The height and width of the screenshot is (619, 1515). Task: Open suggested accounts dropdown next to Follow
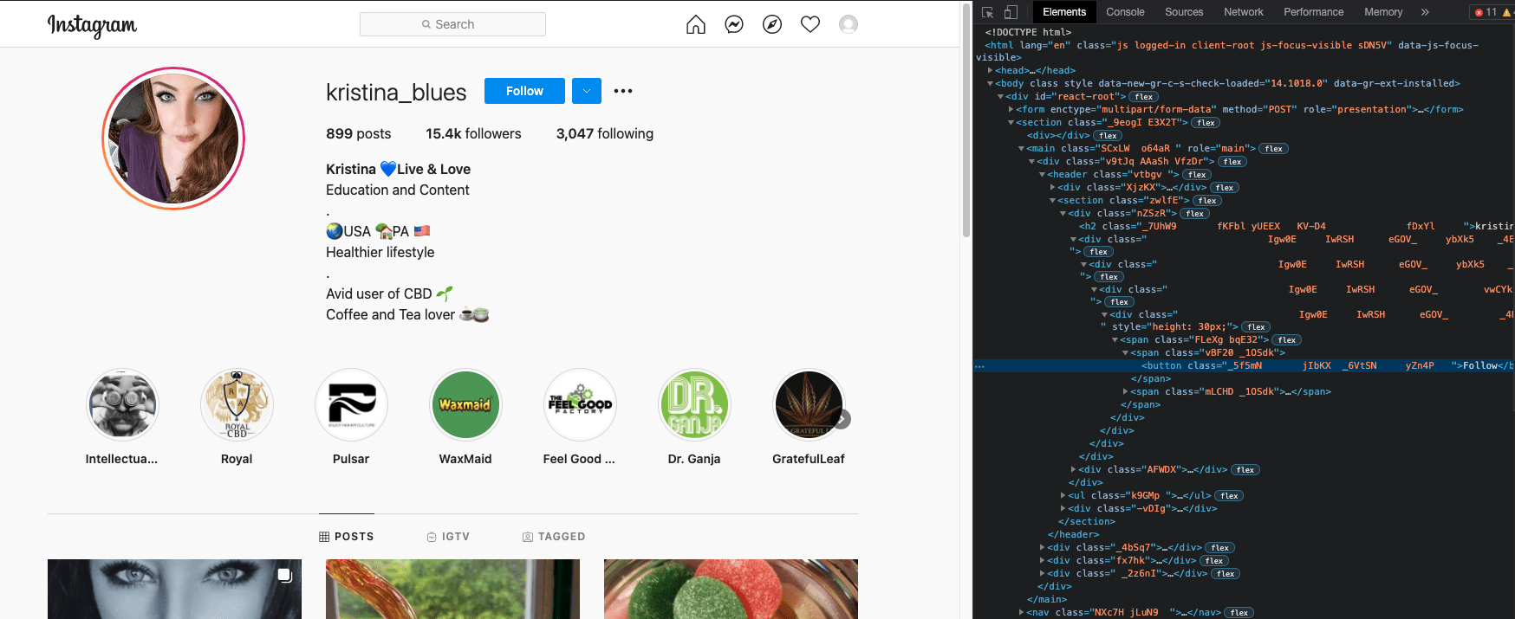pyautogui.click(x=587, y=91)
